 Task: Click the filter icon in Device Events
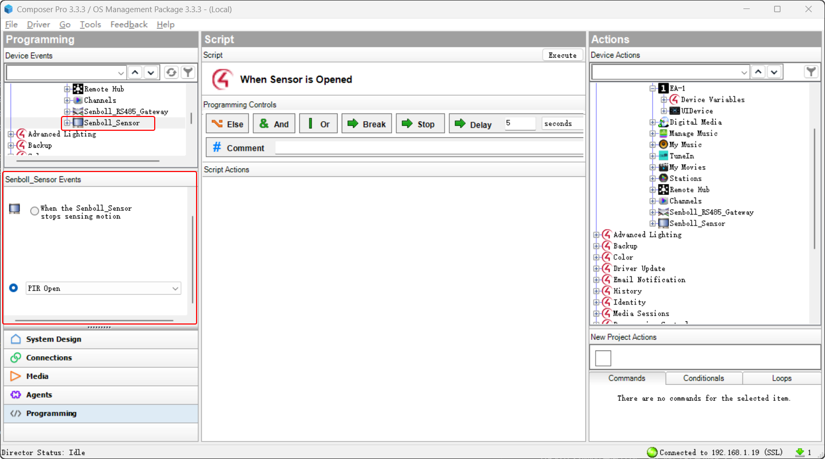point(188,73)
